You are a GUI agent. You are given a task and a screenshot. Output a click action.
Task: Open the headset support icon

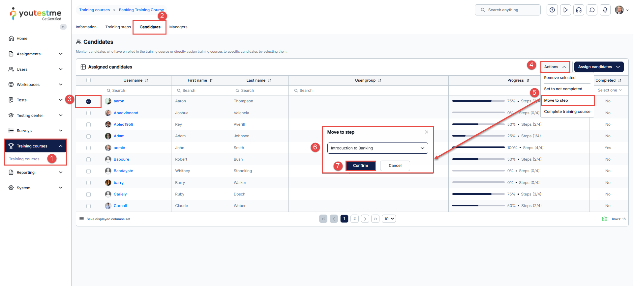click(x=579, y=10)
